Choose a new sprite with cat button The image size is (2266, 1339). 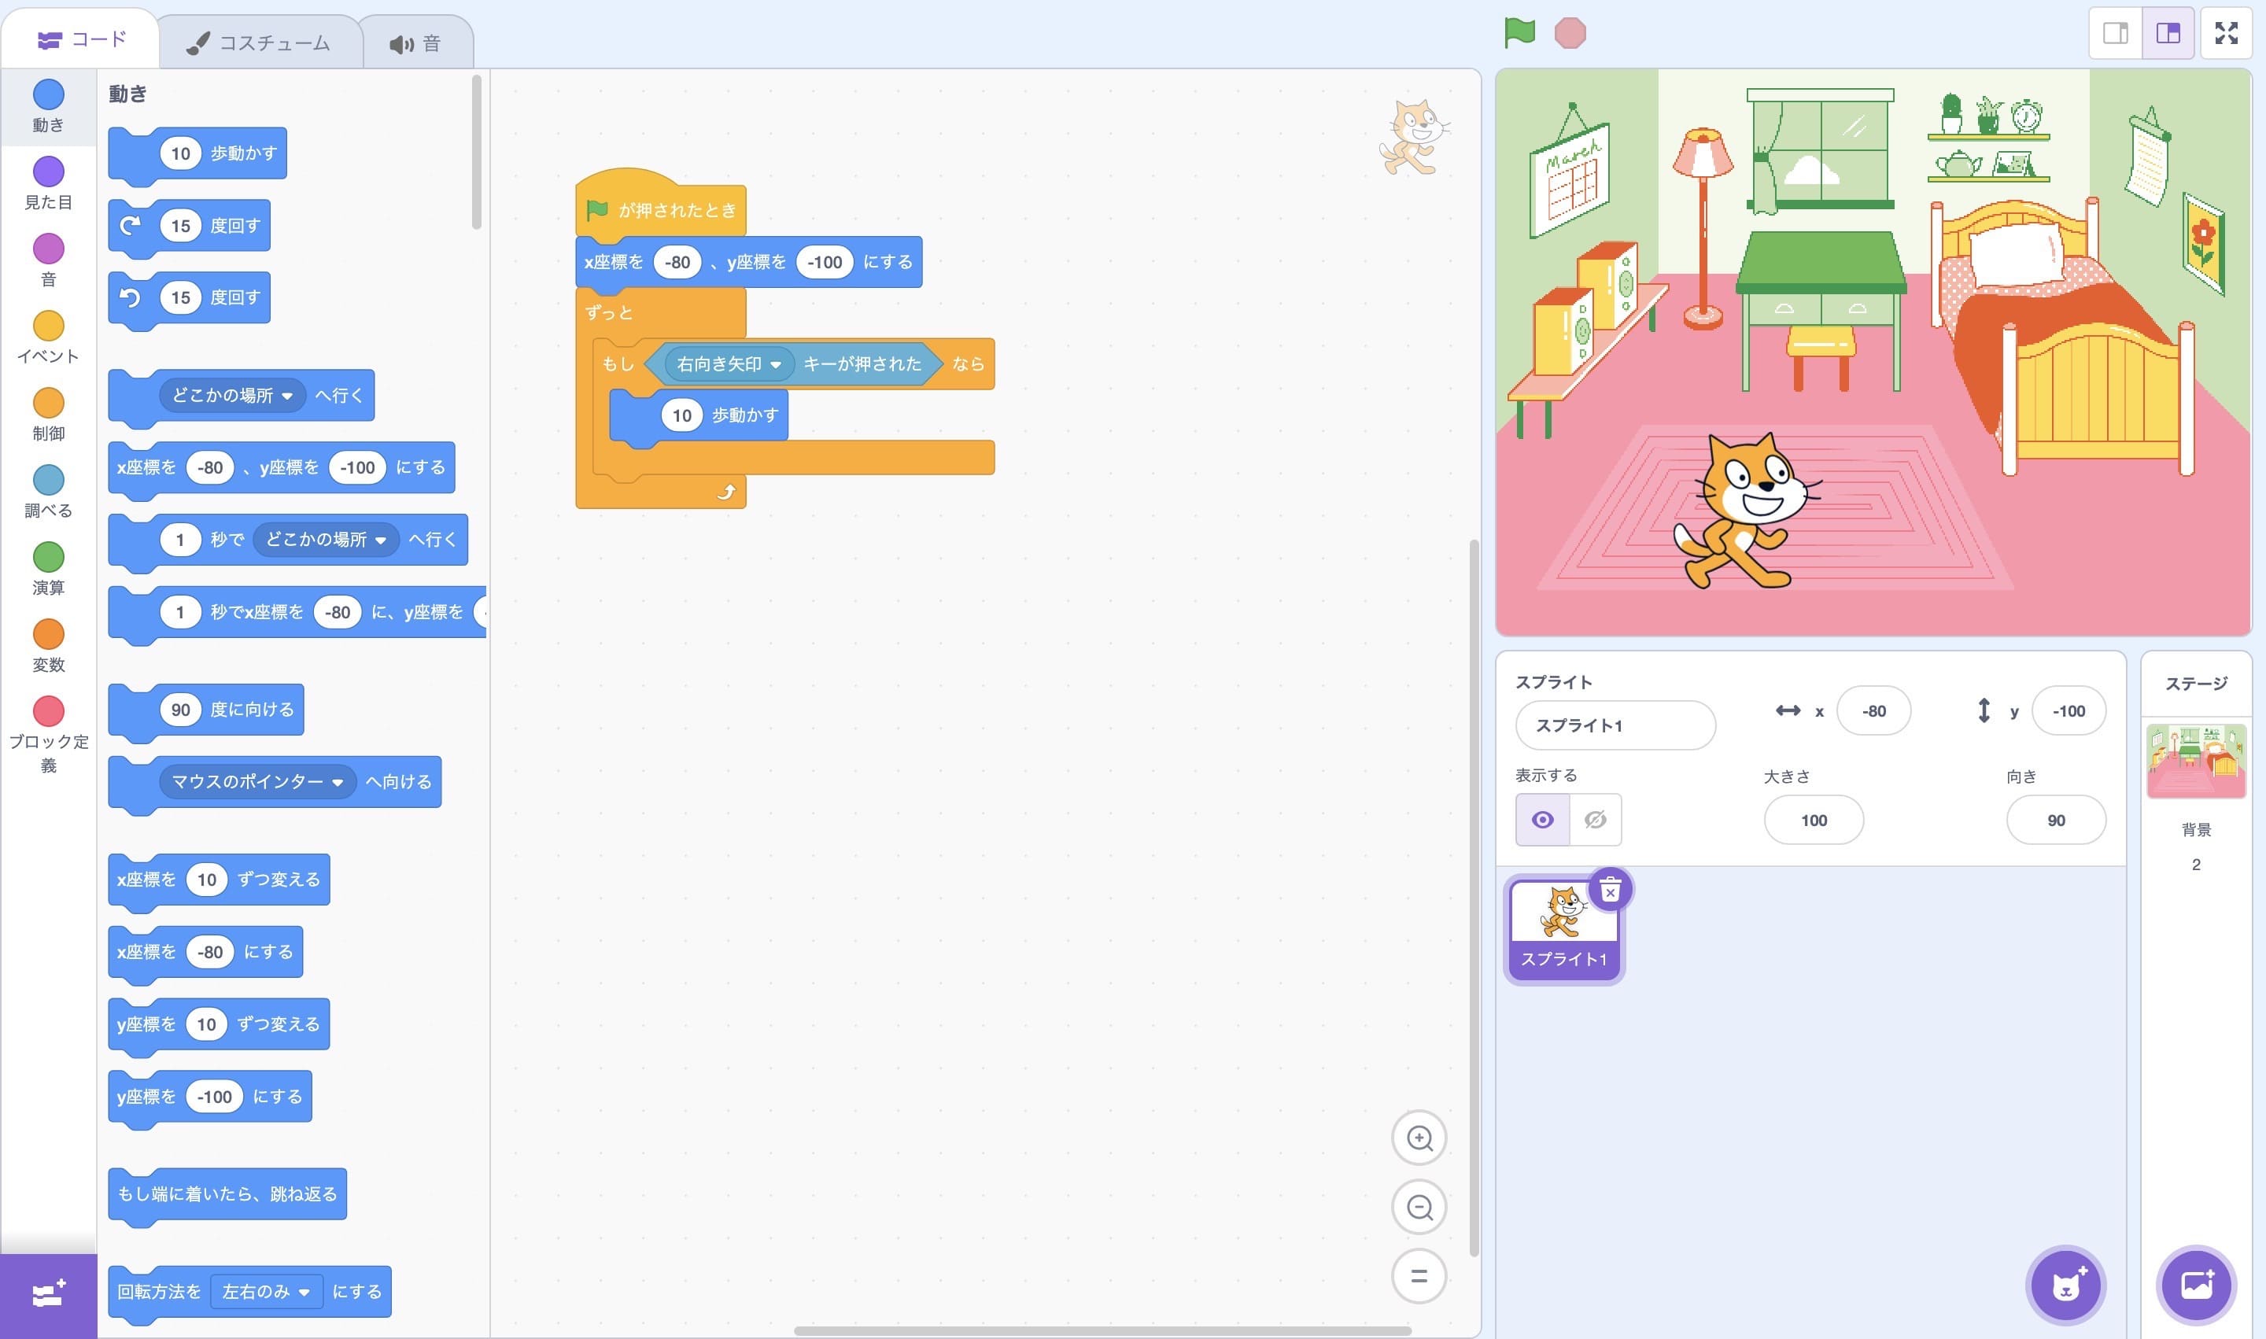[x=2067, y=1285]
